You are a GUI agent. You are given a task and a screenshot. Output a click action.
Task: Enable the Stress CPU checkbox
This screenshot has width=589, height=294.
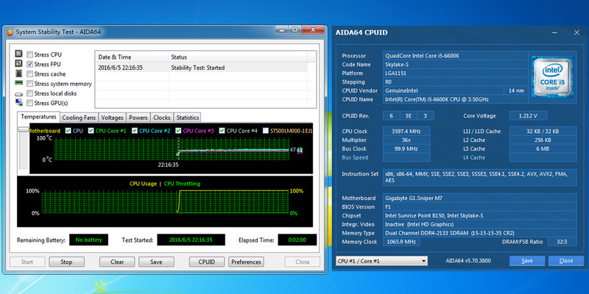tap(29, 54)
